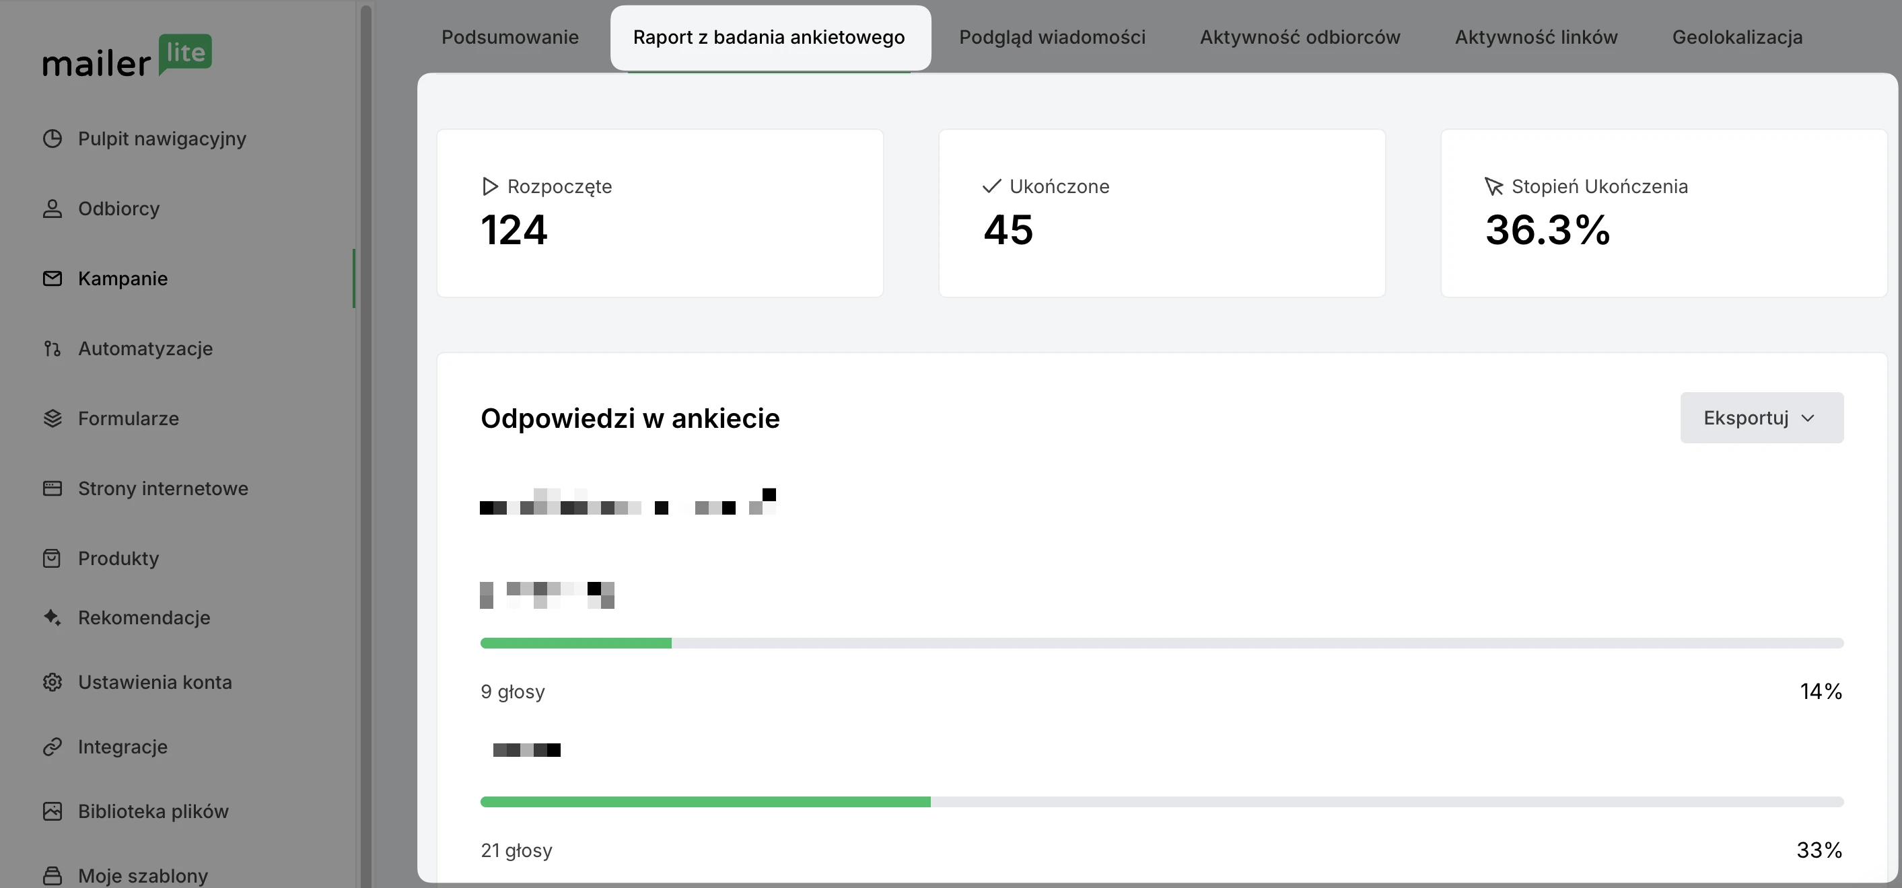Viewport: 1902px width, 888px height.
Task: Click the MailerLite logo
Action: [x=127, y=57]
